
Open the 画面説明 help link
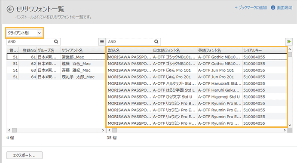pyautogui.click(x=284, y=8)
